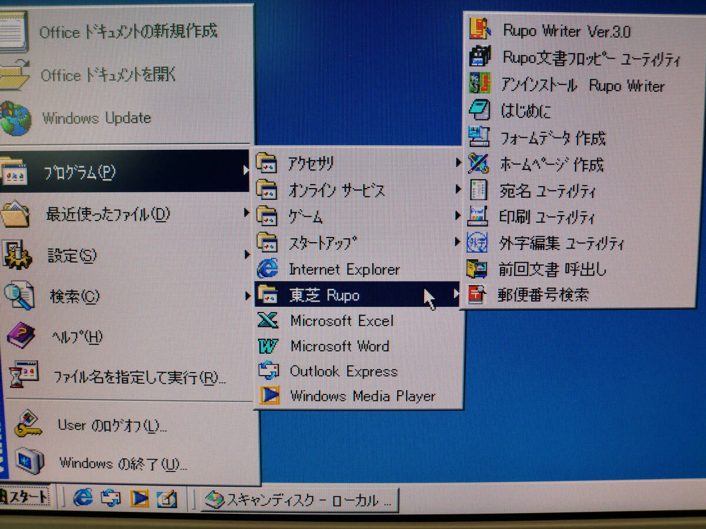Open the アクセサリ folder menu item

[358, 163]
